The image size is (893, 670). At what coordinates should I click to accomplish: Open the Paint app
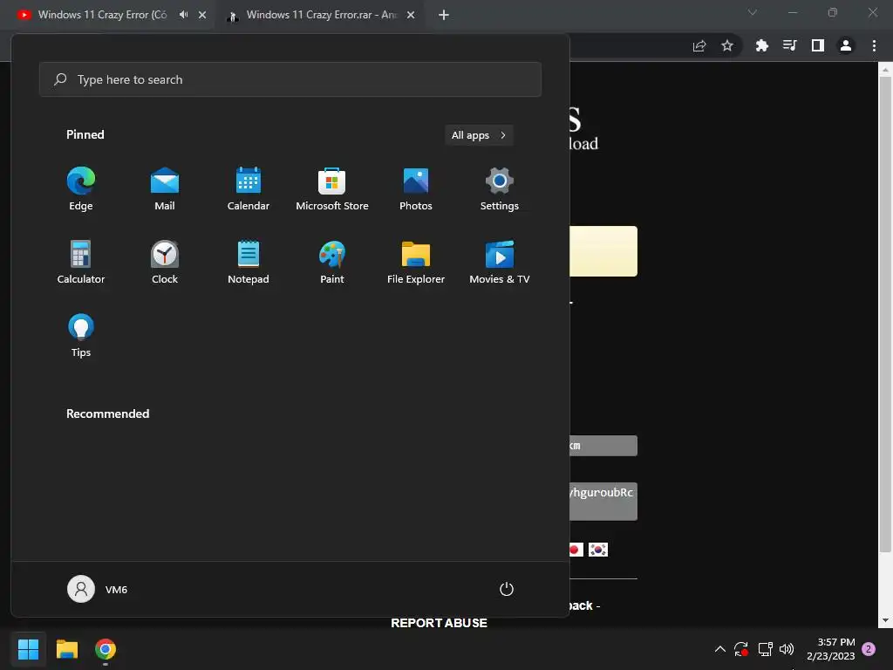[332, 262]
